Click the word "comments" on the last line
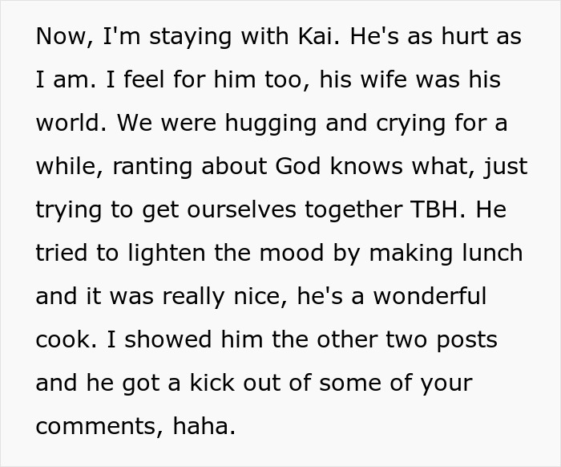The width and height of the screenshot is (561, 467). (x=102, y=427)
